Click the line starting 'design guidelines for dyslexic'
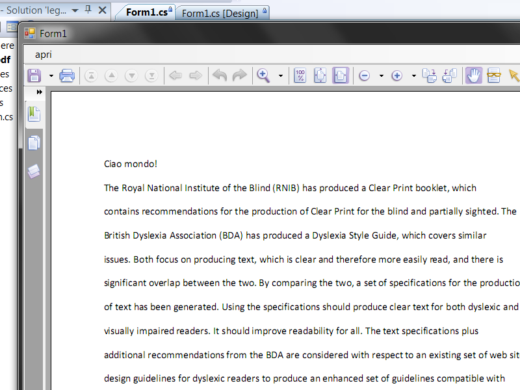This screenshot has width=520, height=390. click(x=304, y=378)
